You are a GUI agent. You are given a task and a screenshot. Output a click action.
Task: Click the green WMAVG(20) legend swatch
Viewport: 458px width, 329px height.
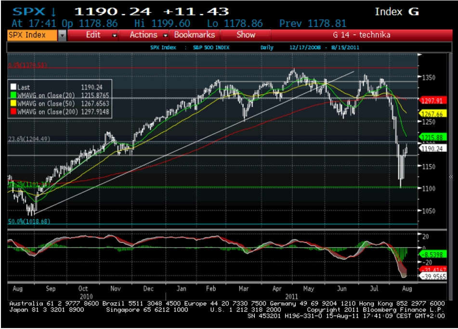pos(13,95)
